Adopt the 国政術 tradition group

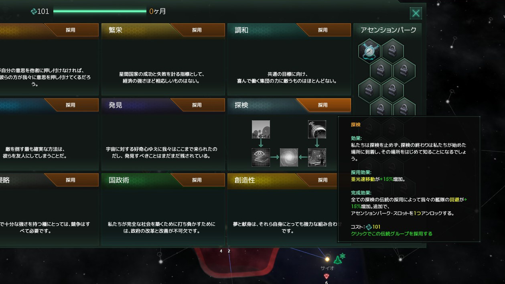(x=197, y=180)
